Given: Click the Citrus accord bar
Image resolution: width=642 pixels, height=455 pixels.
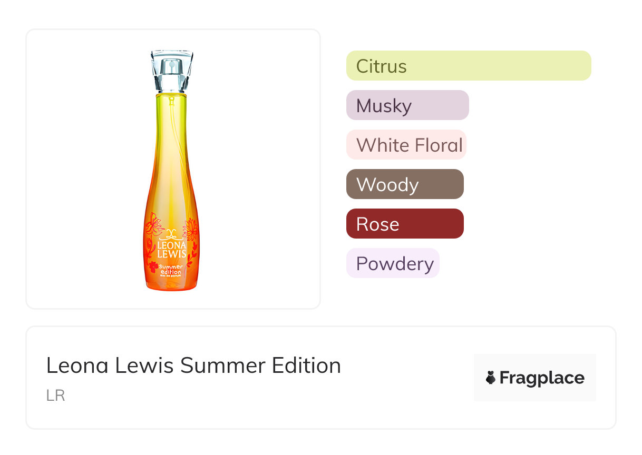Looking at the screenshot, I should tap(468, 66).
